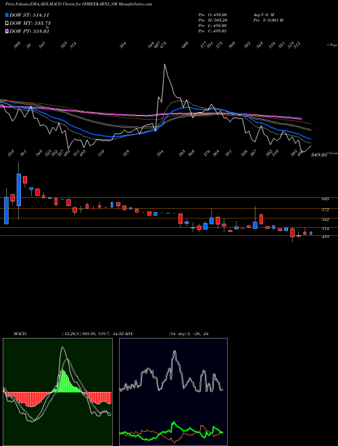Screen dimensions: 338x446
Task: Click the tall white price spike peak
Action: pyautogui.click(x=165, y=65)
